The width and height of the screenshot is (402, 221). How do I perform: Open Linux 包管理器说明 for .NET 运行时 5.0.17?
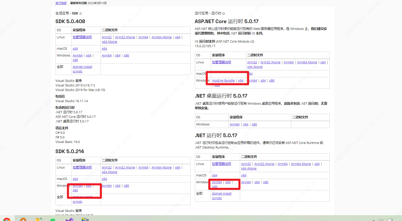(221, 164)
